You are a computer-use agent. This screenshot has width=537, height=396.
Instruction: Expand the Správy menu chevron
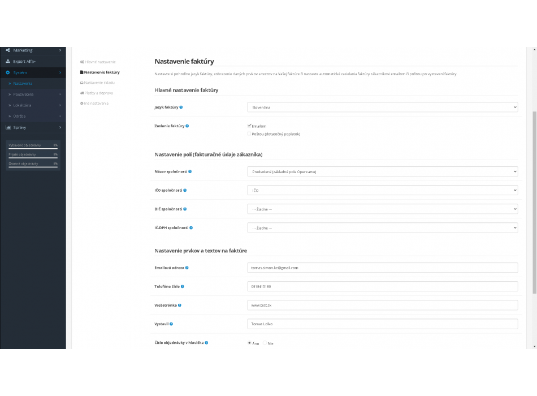[x=60, y=127]
